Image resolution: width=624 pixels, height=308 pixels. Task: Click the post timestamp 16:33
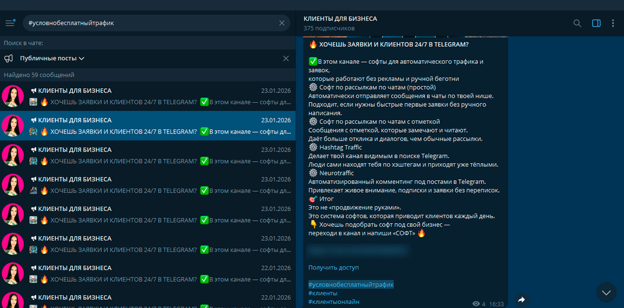coord(496,304)
